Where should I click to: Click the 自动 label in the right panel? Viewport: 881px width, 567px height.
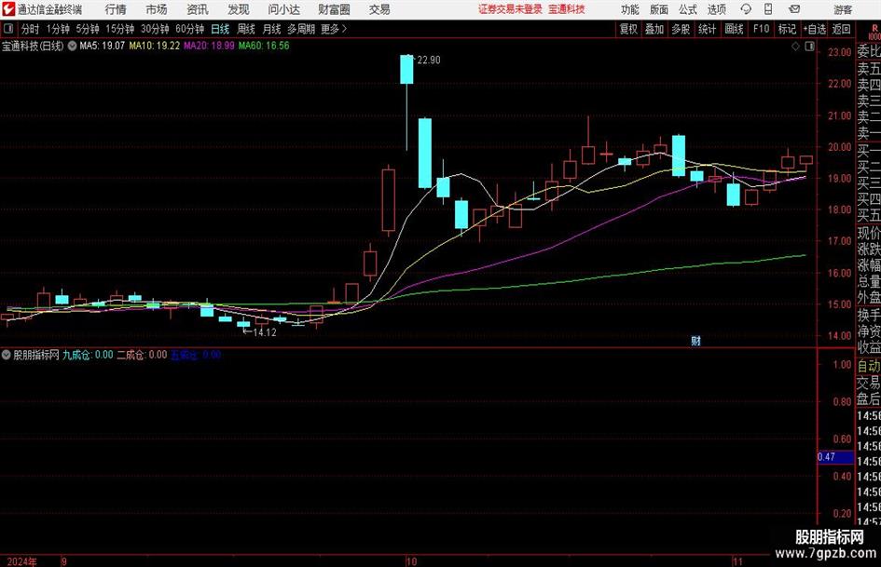[x=869, y=366]
